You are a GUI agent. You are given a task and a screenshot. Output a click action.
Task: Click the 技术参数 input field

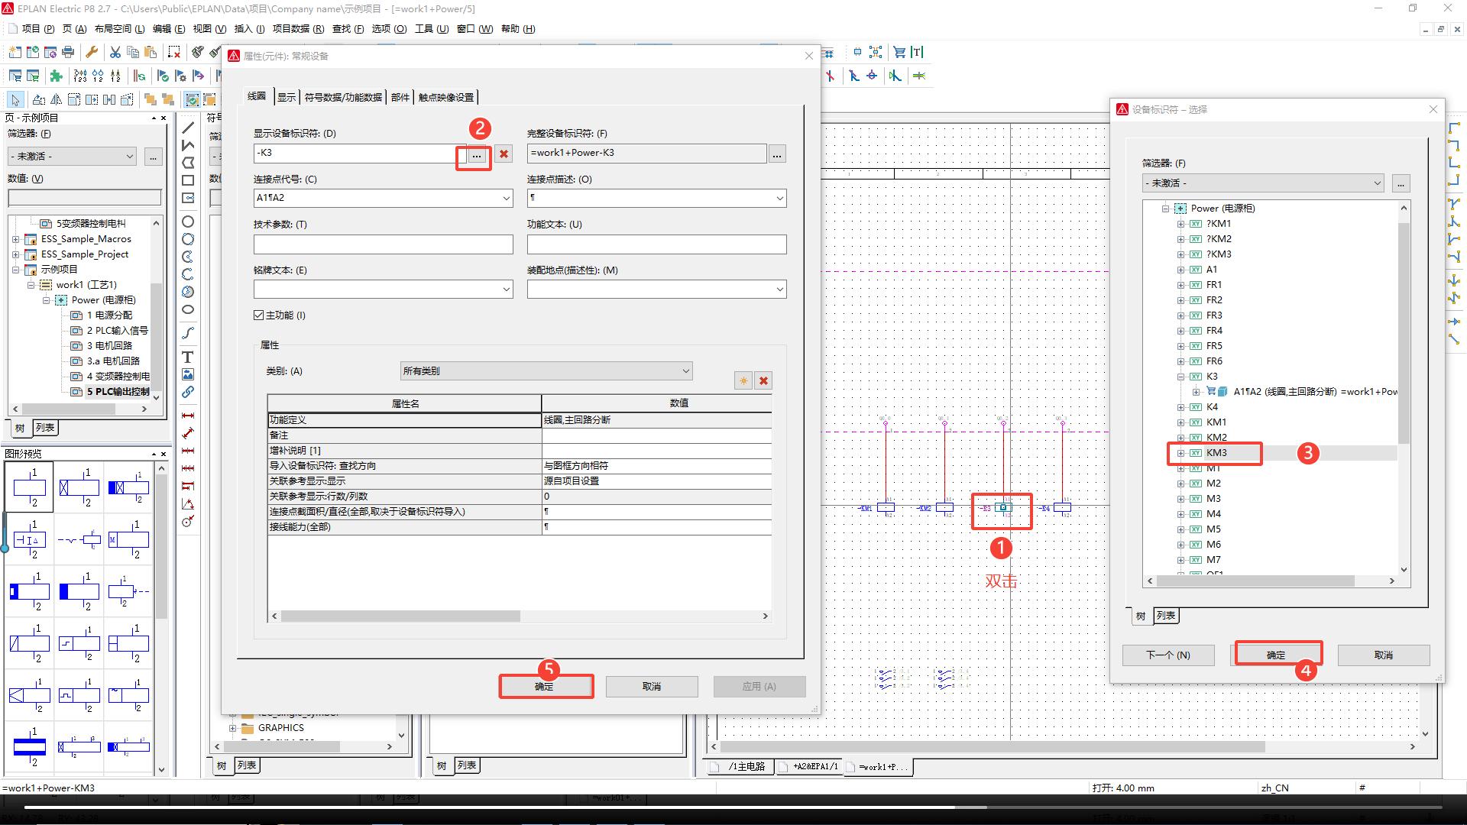(x=383, y=244)
